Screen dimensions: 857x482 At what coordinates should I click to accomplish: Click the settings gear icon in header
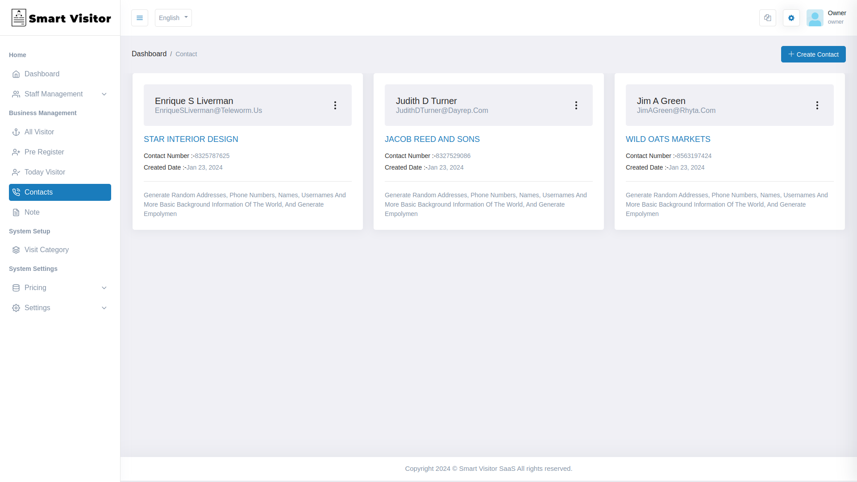pyautogui.click(x=791, y=18)
